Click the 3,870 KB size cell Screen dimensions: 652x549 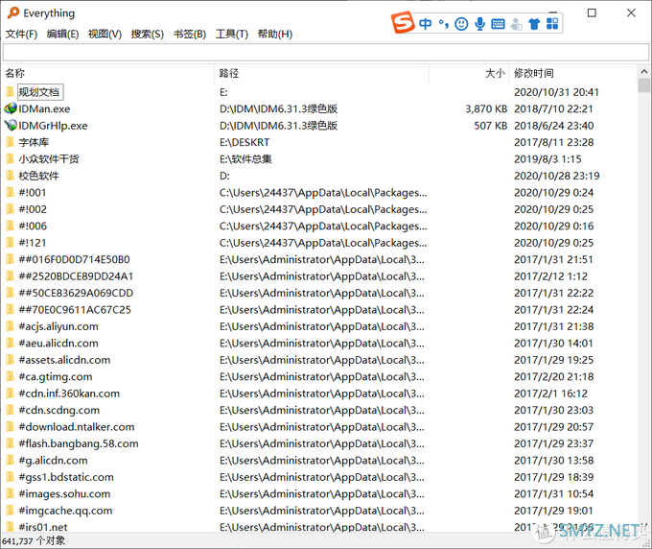point(486,108)
